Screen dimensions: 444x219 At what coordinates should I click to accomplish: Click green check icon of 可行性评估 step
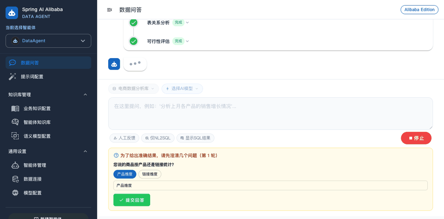(x=133, y=41)
